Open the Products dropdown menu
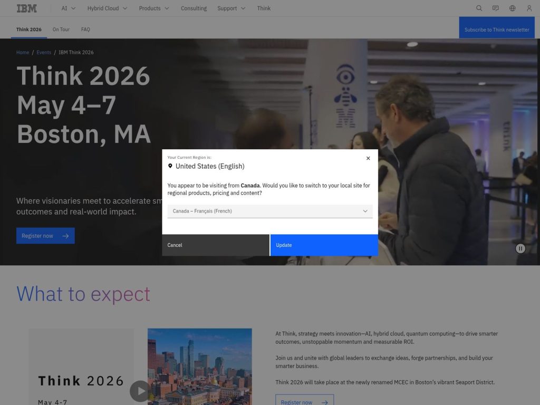The width and height of the screenshot is (540, 405). [x=153, y=8]
